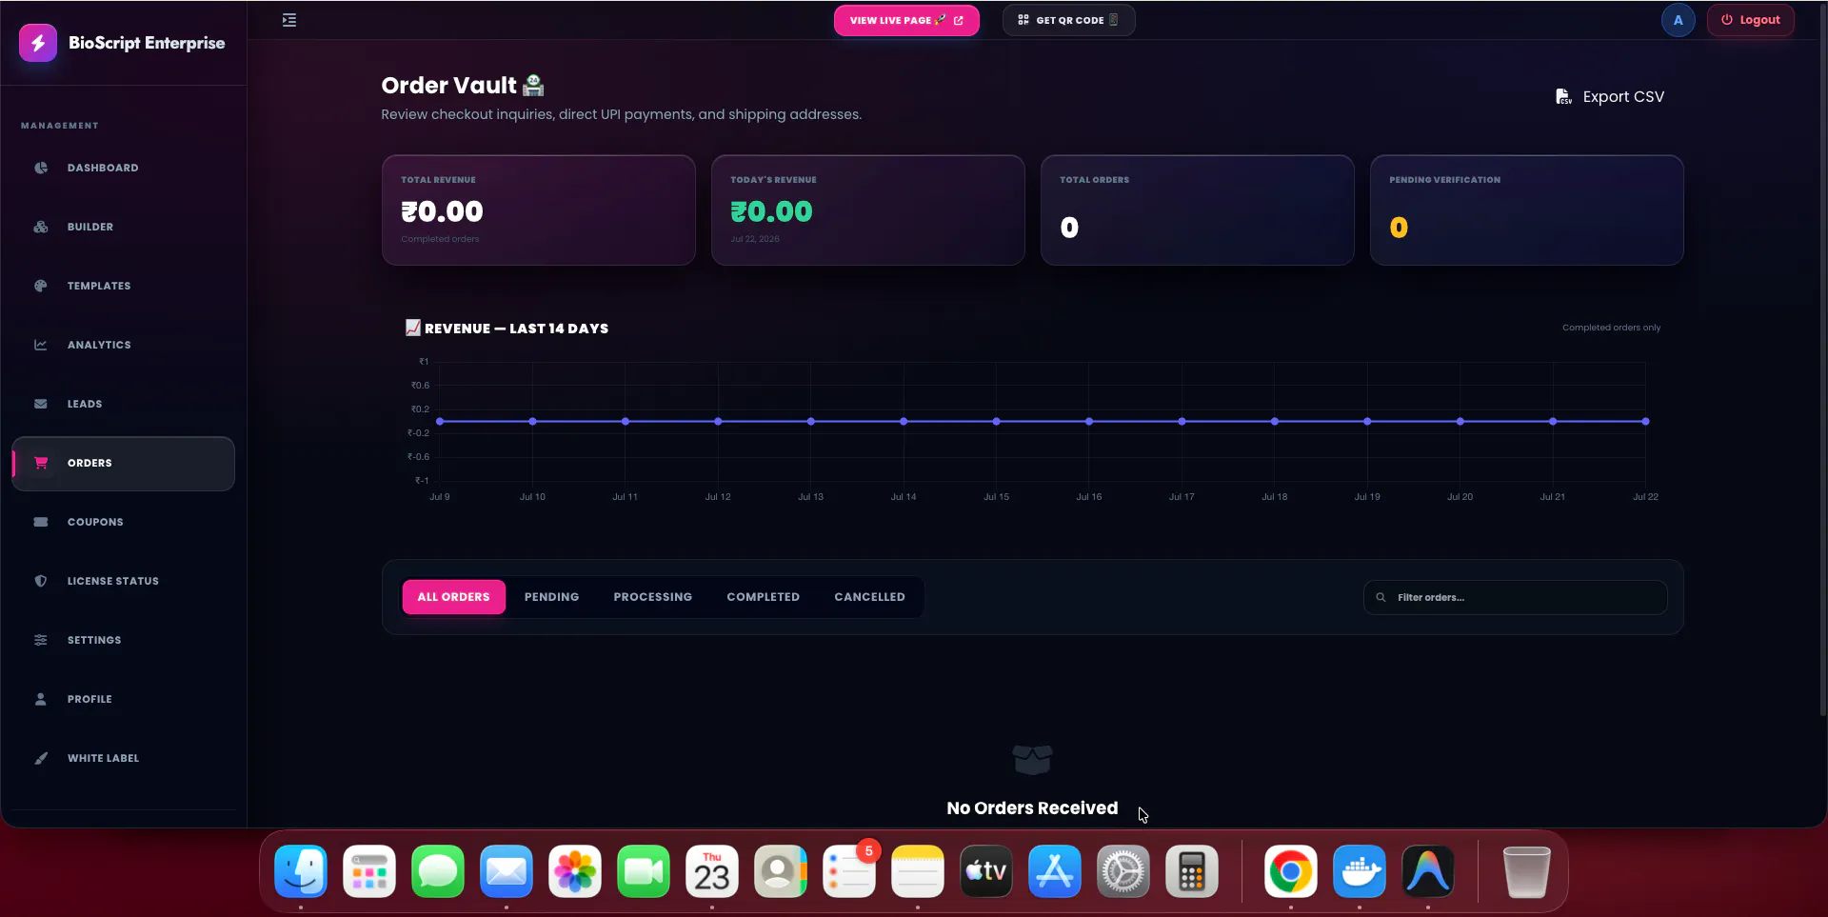Open Leads section
Image resolution: width=1828 pixels, height=917 pixels.
point(123,404)
